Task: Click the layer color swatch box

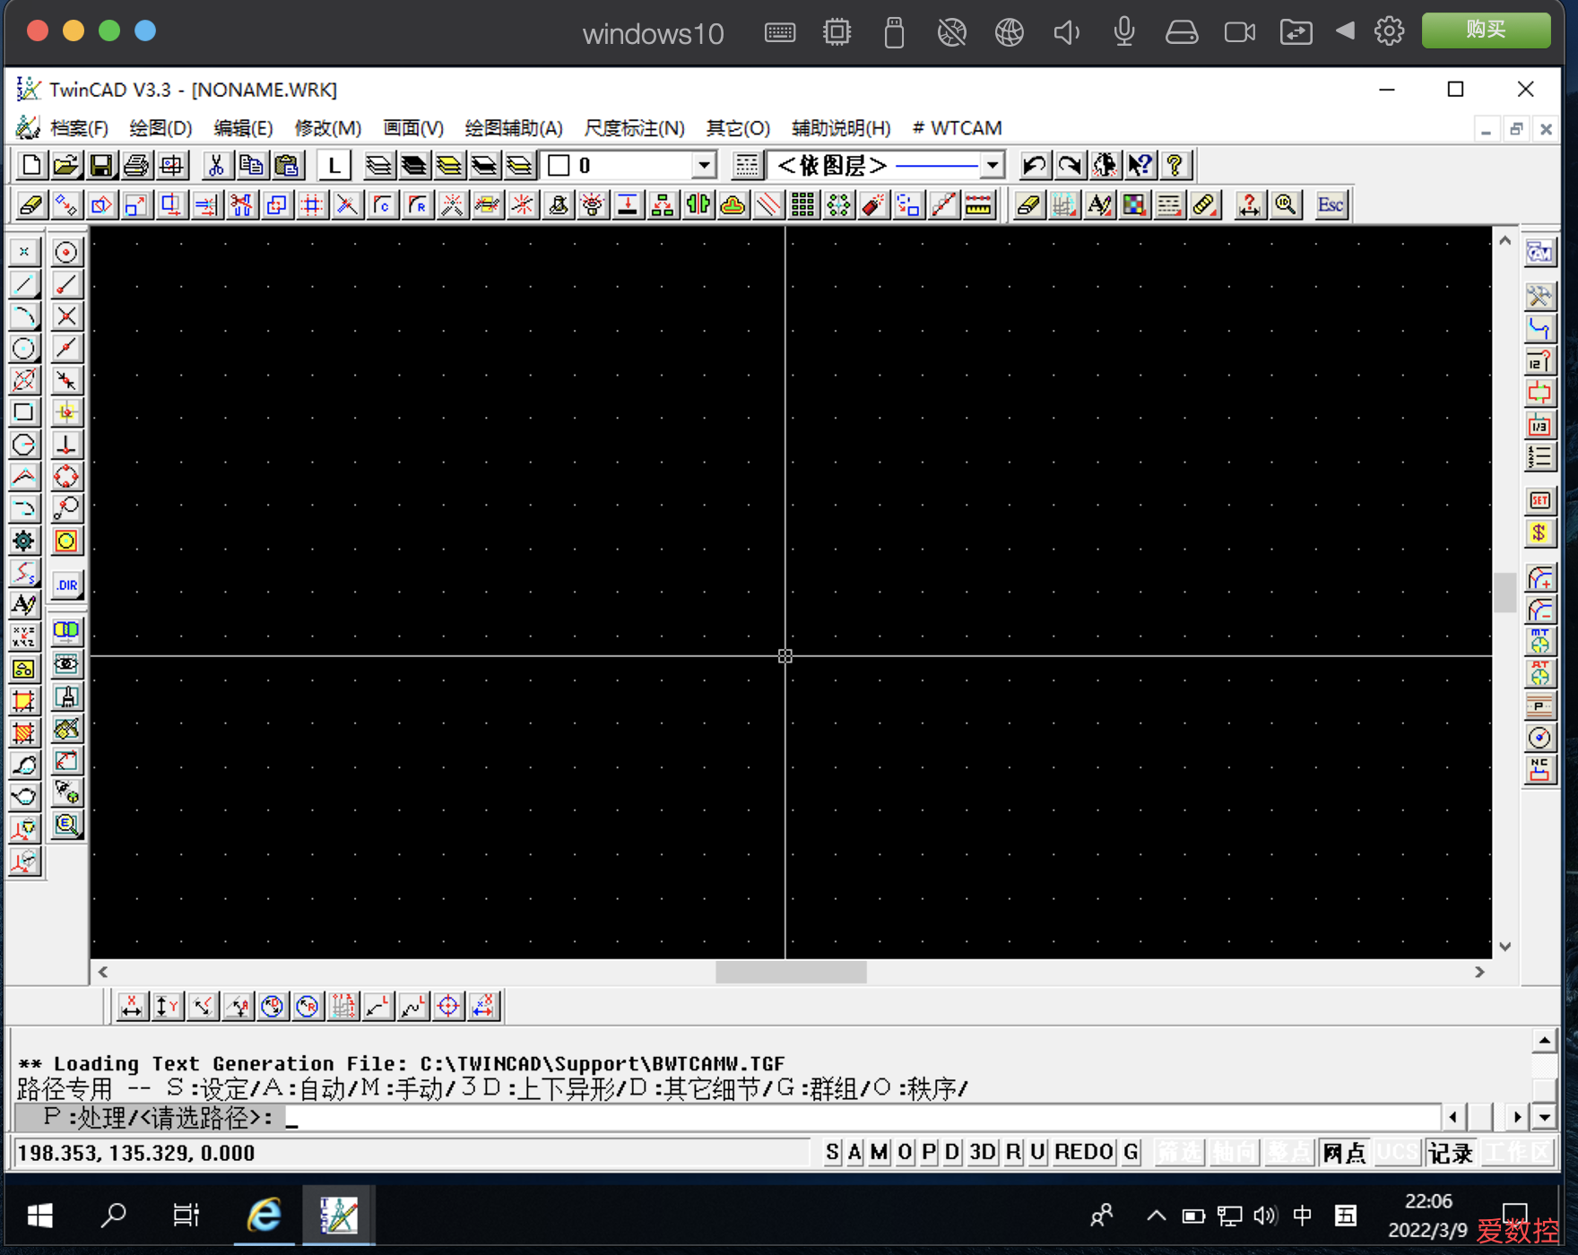Action: (x=559, y=166)
